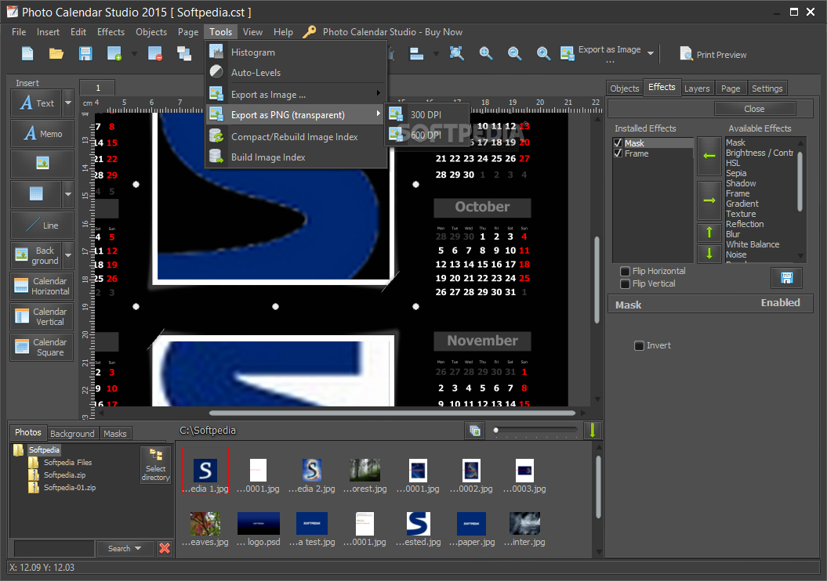The width and height of the screenshot is (827, 581).
Task: Insert a Calendar Vertical
Action: coord(42,316)
